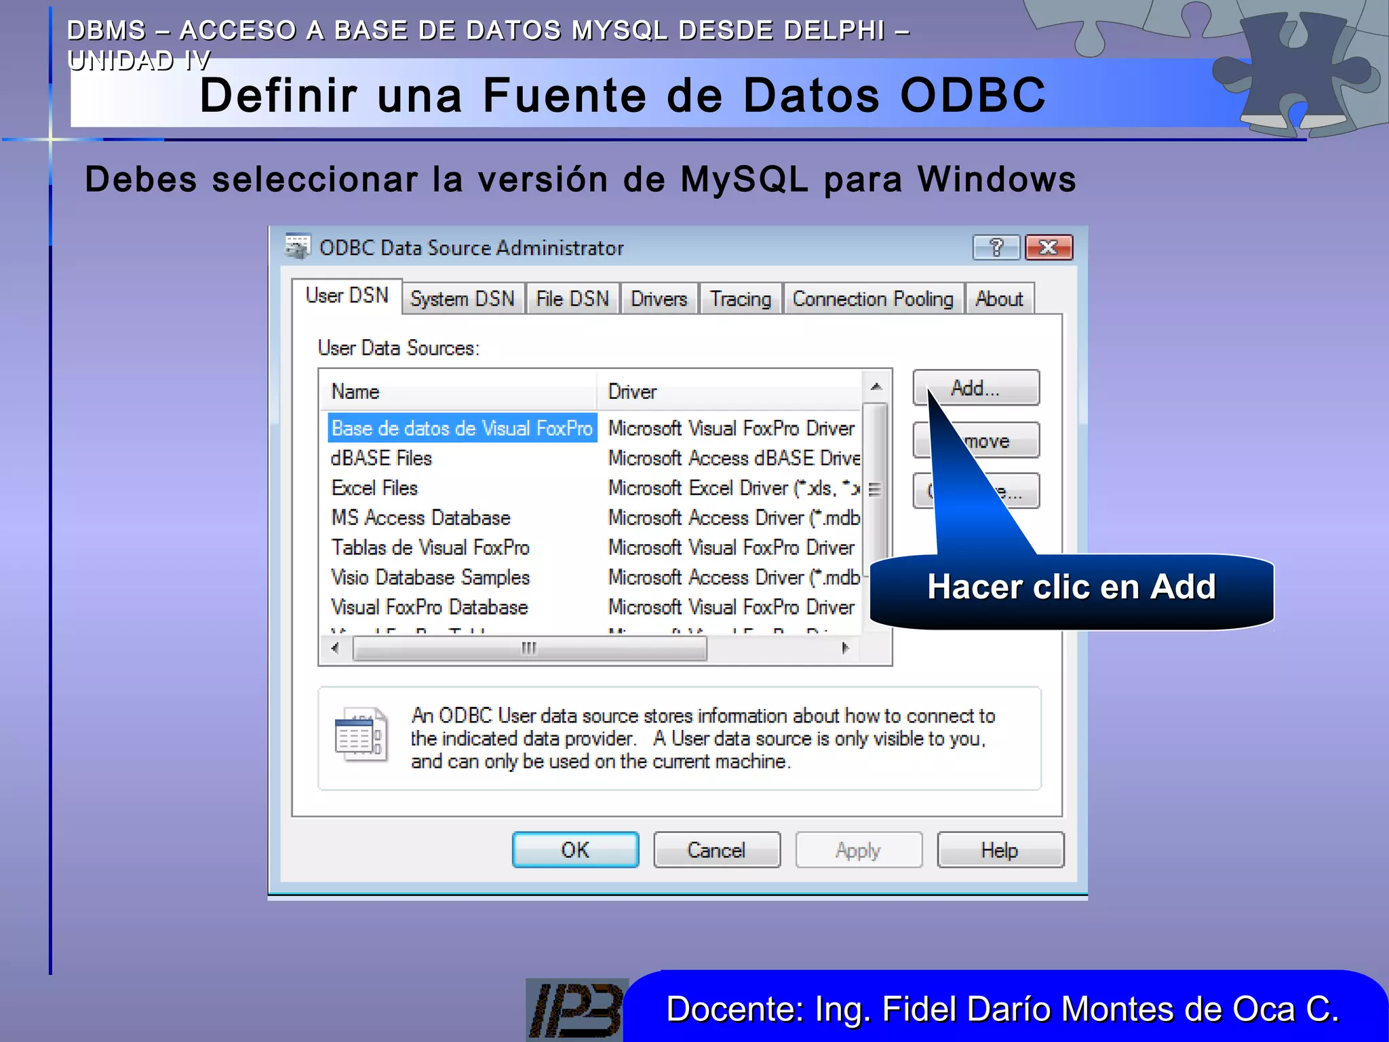This screenshot has height=1042, width=1389.
Task: Click the Driver column header
Action: (730, 391)
